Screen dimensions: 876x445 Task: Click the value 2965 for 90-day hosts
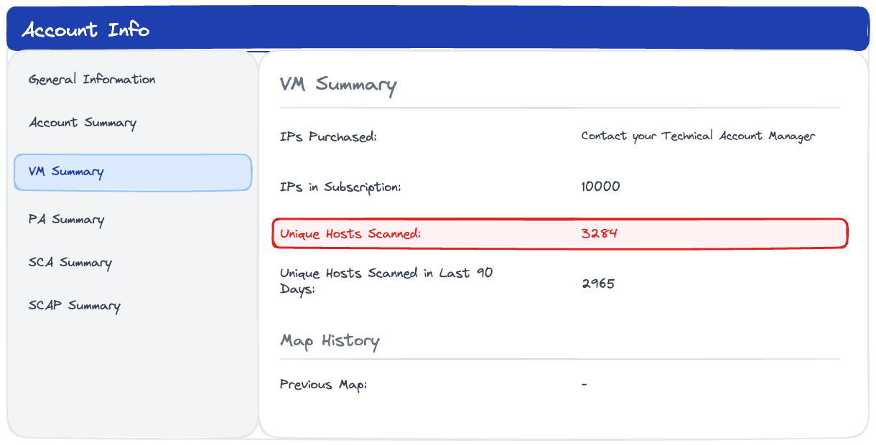pos(599,284)
